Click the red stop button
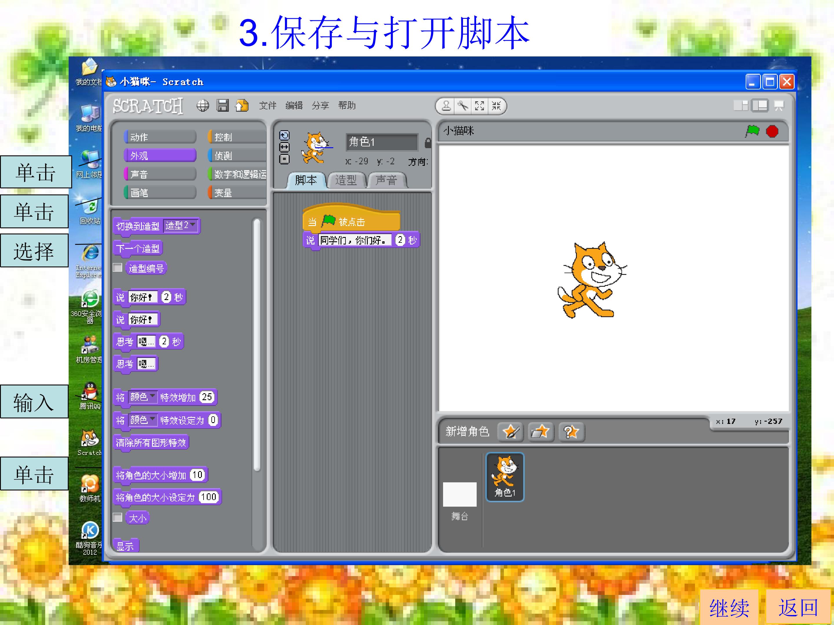This screenshot has width=834, height=625. click(772, 131)
